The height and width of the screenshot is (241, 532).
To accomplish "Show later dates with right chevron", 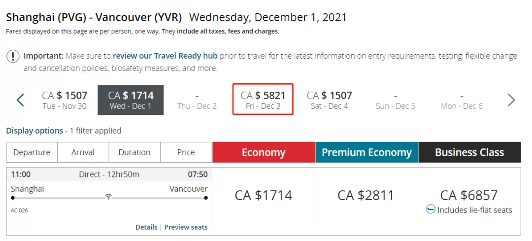I will pos(511,100).
